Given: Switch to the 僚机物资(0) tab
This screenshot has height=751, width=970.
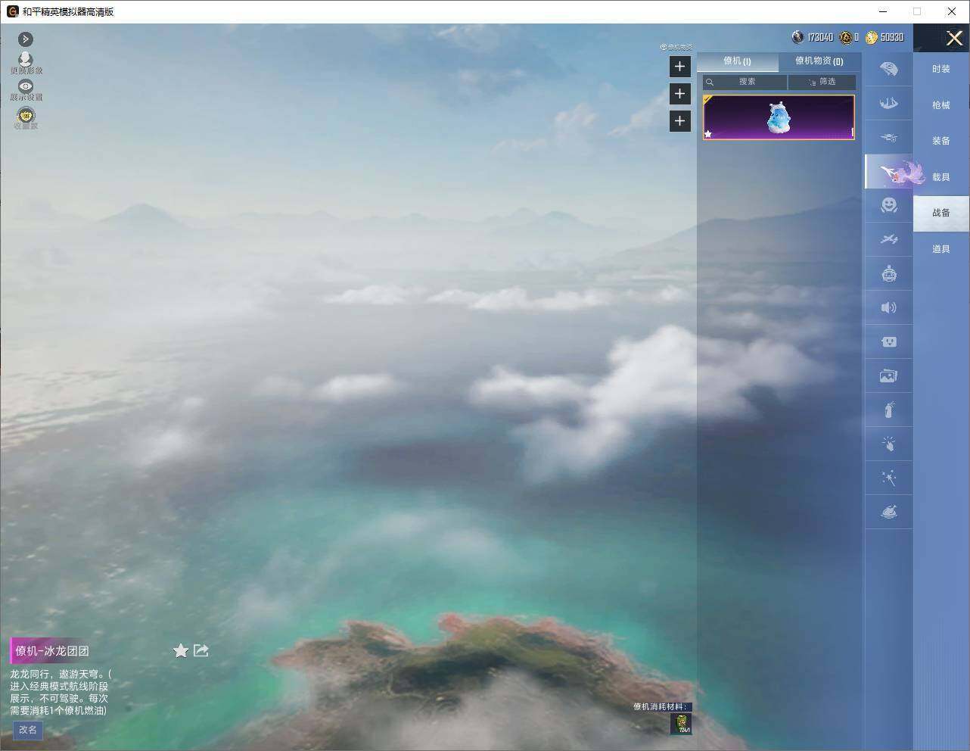Looking at the screenshot, I should 819,61.
